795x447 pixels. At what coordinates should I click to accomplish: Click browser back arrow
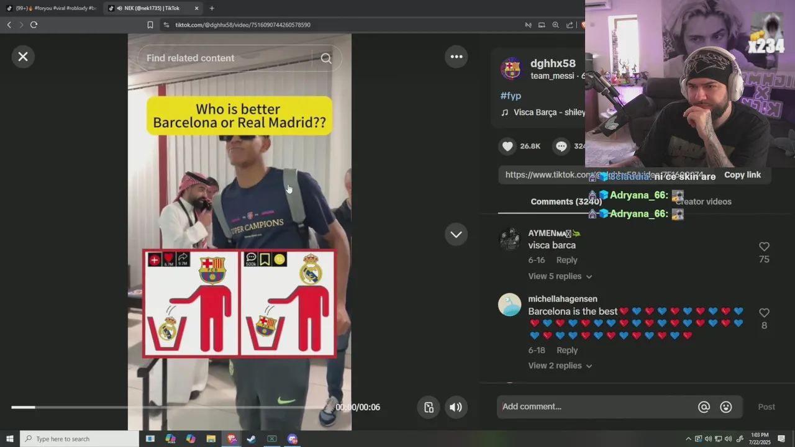pos(9,25)
